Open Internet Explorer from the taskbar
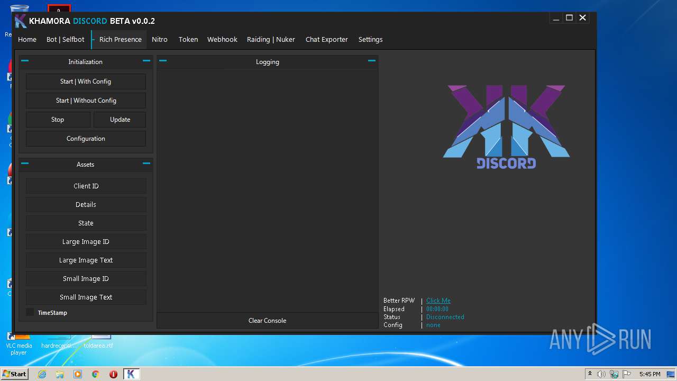 (x=42, y=374)
